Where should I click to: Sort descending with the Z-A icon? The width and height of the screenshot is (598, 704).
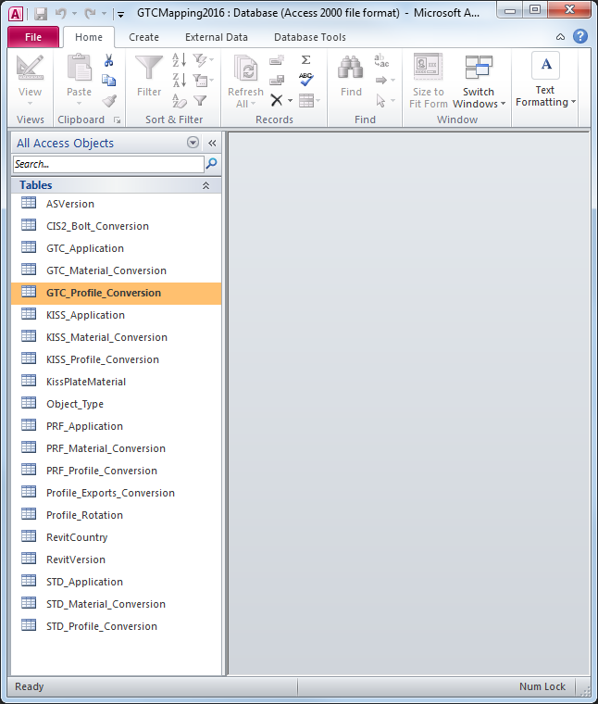click(x=179, y=81)
